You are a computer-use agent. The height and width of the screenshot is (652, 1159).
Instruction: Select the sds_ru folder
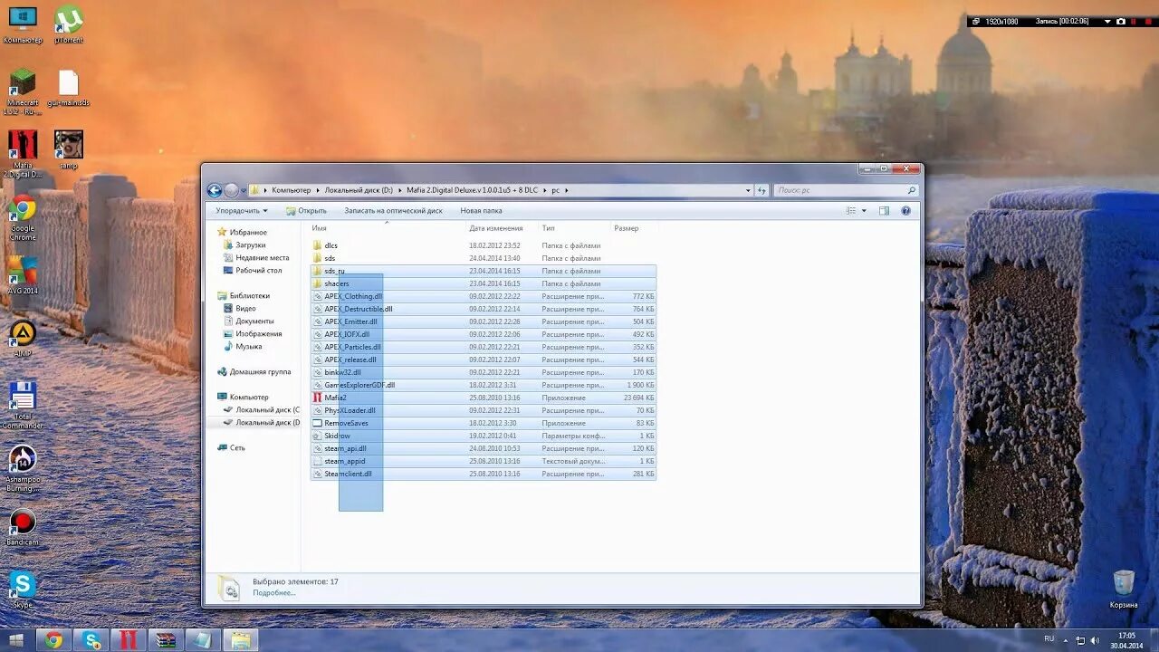click(x=484, y=271)
